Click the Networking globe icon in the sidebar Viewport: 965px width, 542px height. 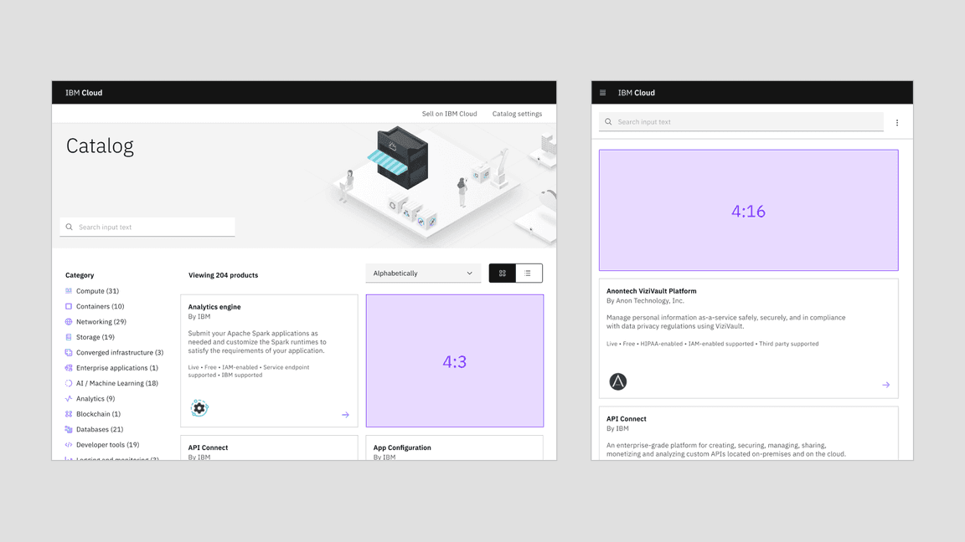[69, 321]
